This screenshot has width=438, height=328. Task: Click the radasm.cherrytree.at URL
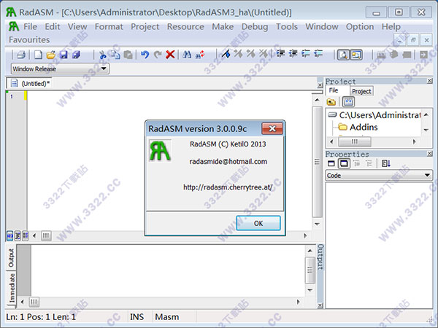pos(228,187)
